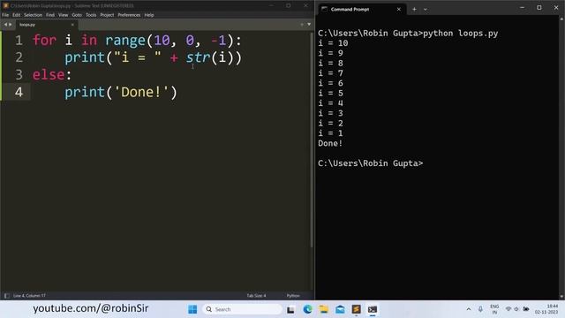Minimize the Command Prompt window

[522, 8]
